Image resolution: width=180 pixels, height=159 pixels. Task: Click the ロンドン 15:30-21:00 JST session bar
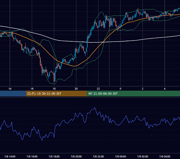[56, 94]
